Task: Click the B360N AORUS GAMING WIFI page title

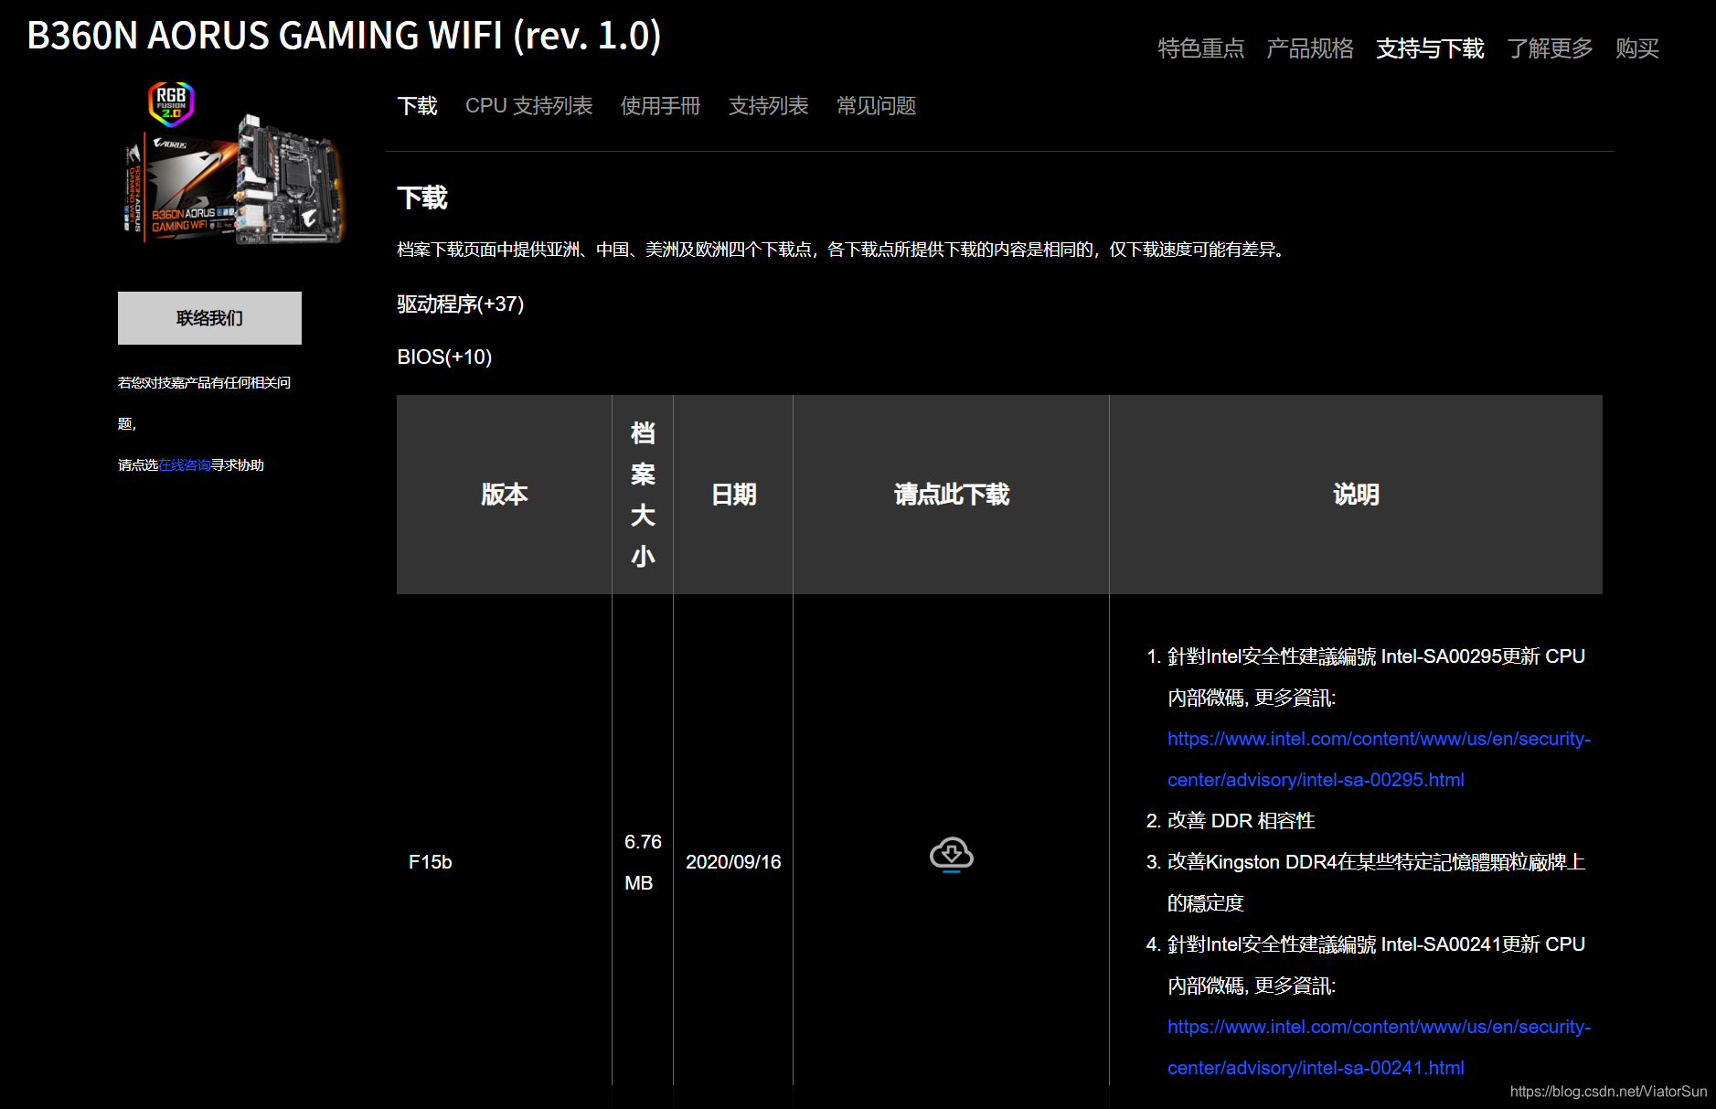Action: pyautogui.click(x=344, y=36)
